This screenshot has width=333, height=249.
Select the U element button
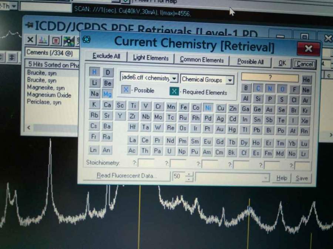point(169,151)
